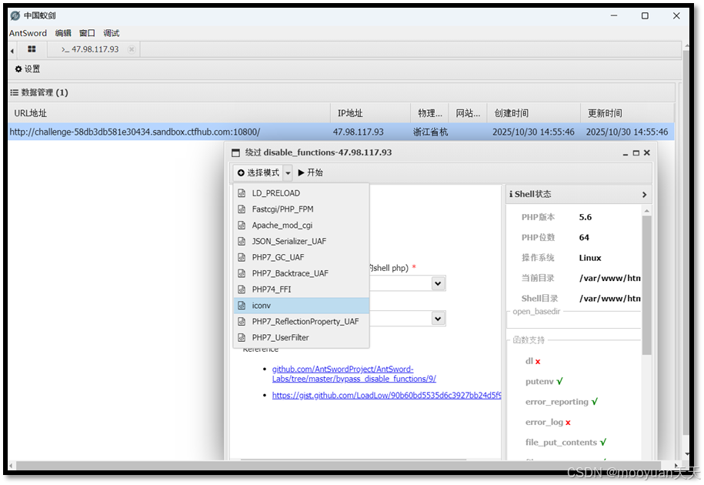Click the 浙江省杭 location cell
Viewport: 704px width, 485px height.
(430, 132)
